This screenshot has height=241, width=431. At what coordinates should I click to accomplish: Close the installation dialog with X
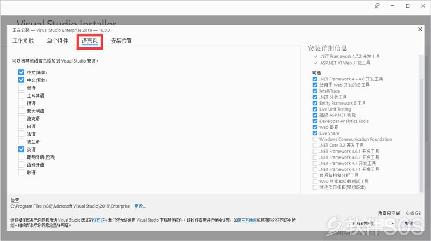tap(420, 29)
